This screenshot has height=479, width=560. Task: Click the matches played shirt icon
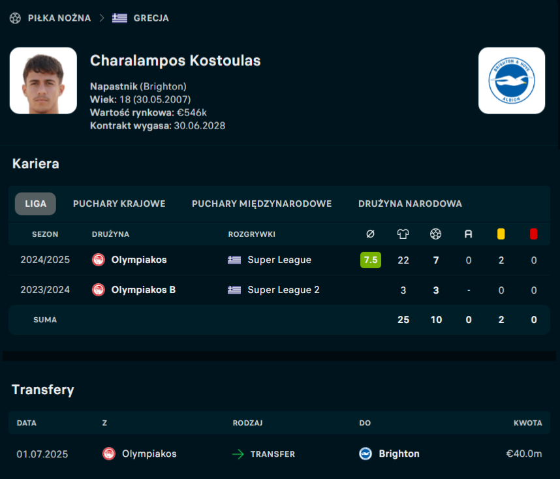403,234
